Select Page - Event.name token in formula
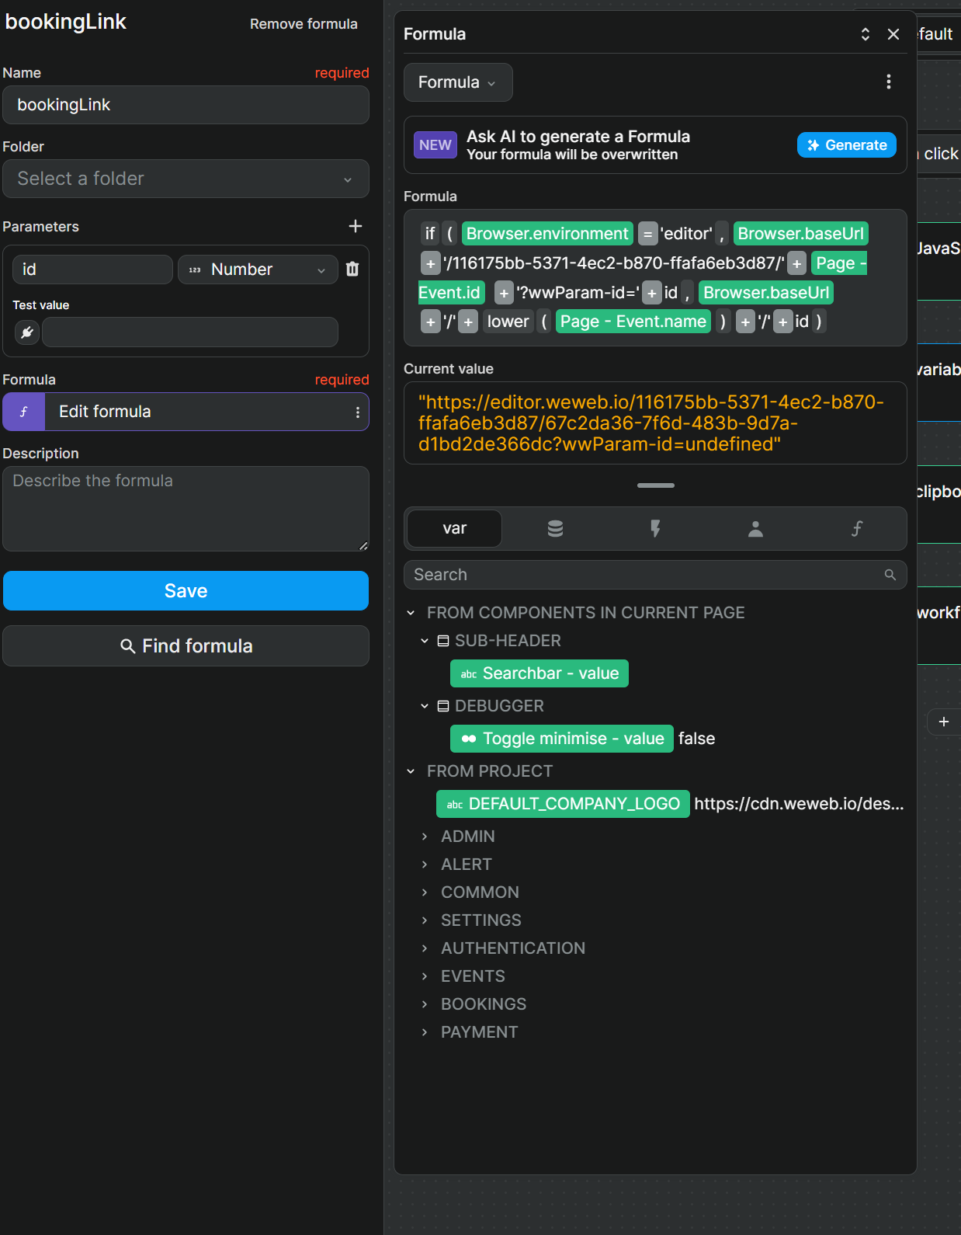The height and width of the screenshot is (1235, 961). (633, 322)
